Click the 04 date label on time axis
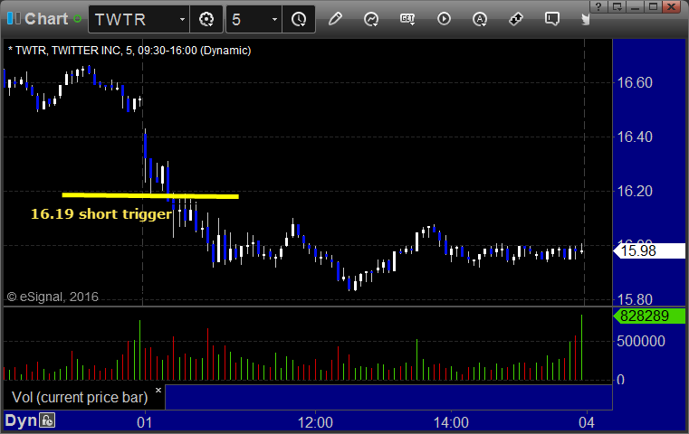689x434 pixels. [587, 422]
